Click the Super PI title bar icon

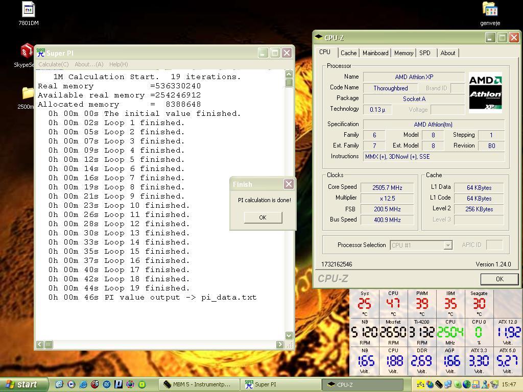41,53
